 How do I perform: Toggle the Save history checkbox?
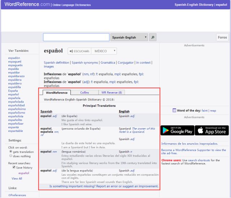pyautogui.click(x=14, y=167)
